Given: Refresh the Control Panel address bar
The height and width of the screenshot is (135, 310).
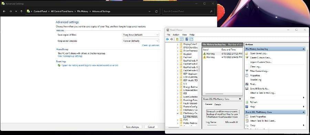Looking at the screenshot, I should click(156, 11).
